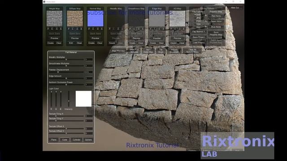Screen dimensions: 287x161
Task: Open the Blue channel property dropdown
Action: pyautogui.click(x=216, y=27)
